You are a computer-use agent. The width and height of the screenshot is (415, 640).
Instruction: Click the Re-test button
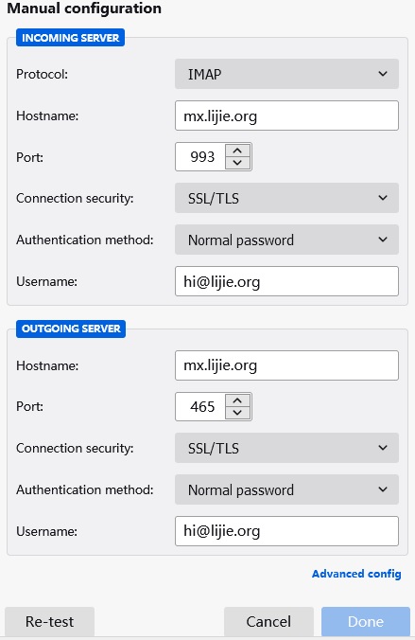(50, 622)
